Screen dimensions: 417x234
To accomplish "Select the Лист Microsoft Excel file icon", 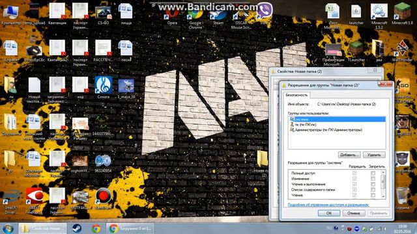I will pyautogui.click(x=333, y=16).
